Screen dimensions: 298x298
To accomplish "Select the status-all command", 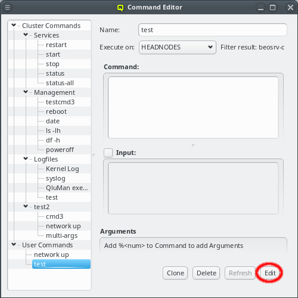I will [x=60, y=83].
